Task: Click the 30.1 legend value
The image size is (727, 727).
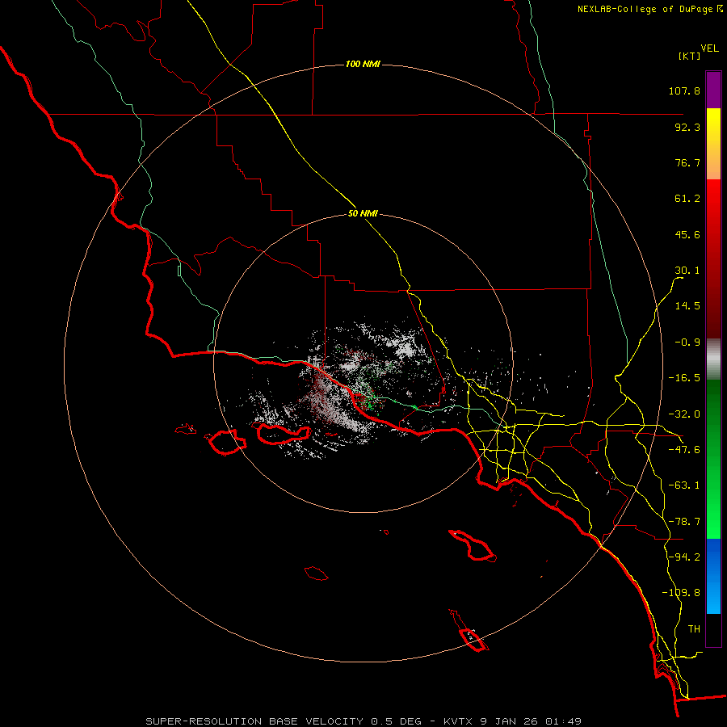Action: 687,271
